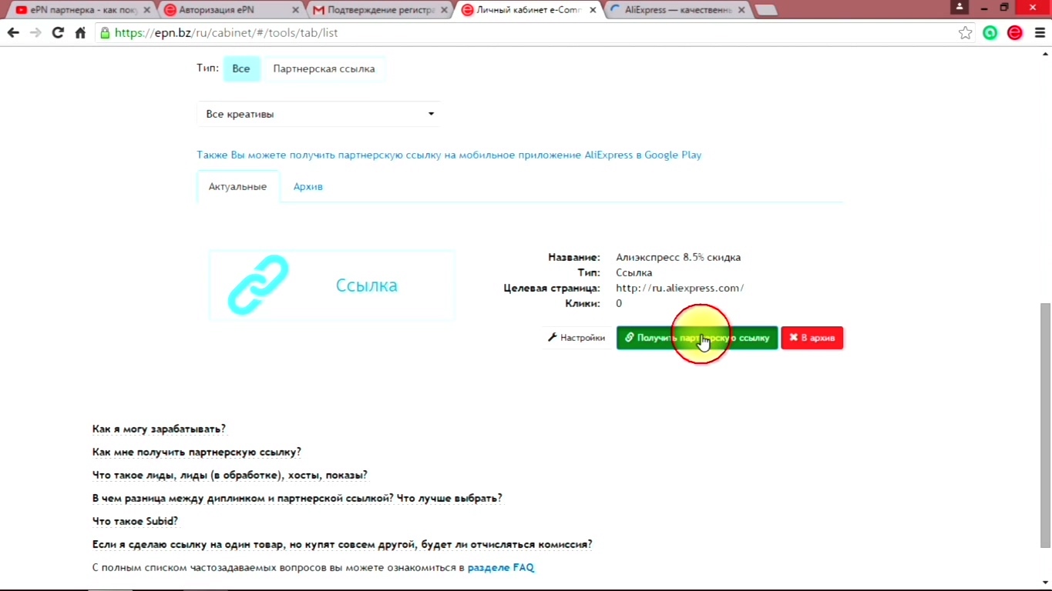Click the scrollbar up arrow
The width and height of the screenshot is (1052, 591).
(x=1046, y=53)
